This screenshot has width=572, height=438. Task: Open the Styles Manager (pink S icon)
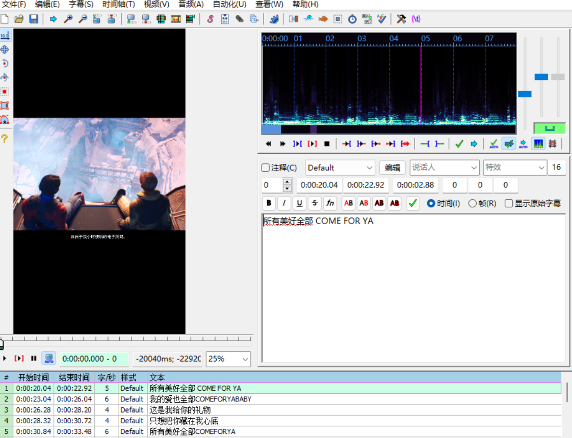click(x=210, y=19)
